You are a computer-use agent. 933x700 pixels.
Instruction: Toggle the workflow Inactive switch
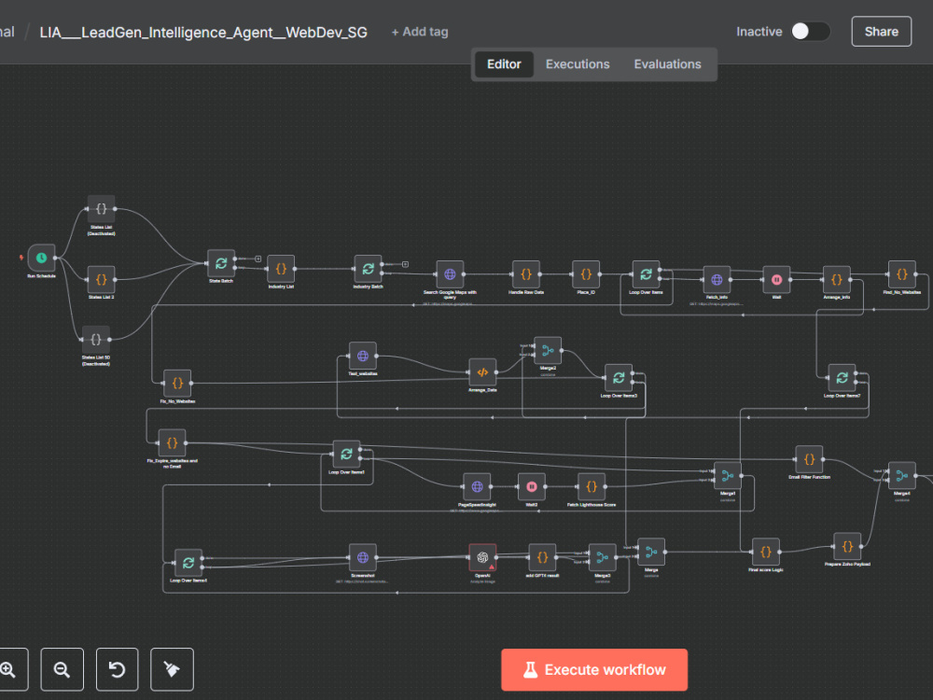[x=811, y=32]
